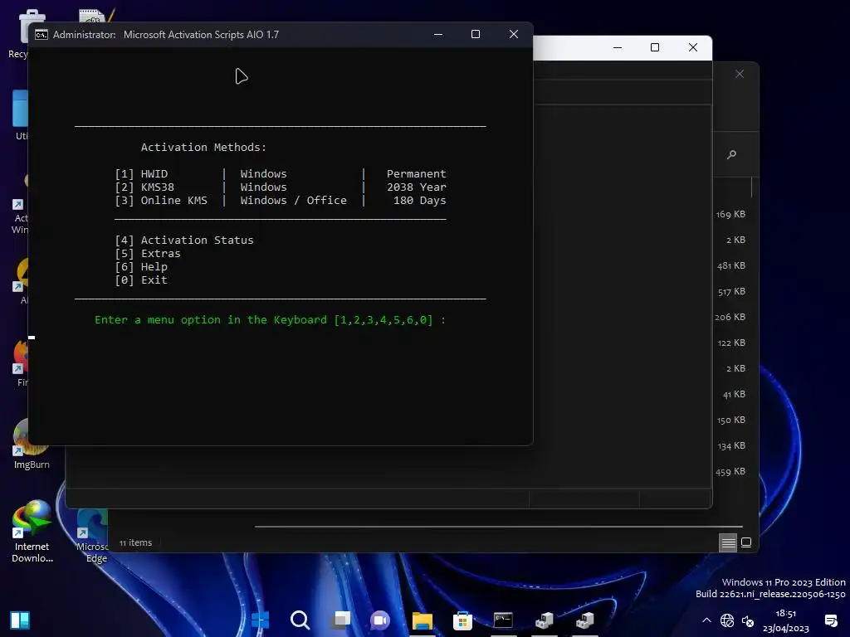Open the Windows Start menu
The height and width of the screenshot is (637, 850).
[260, 620]
